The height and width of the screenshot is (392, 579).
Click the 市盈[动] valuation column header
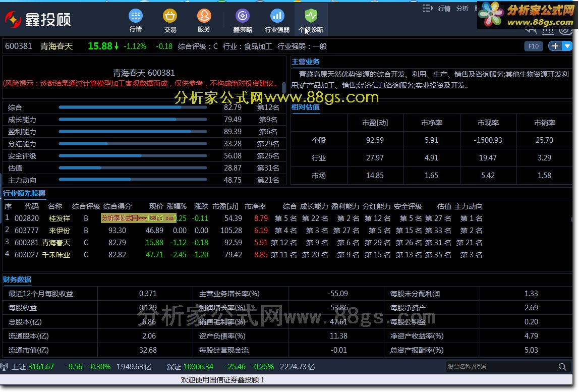point(375,123)
